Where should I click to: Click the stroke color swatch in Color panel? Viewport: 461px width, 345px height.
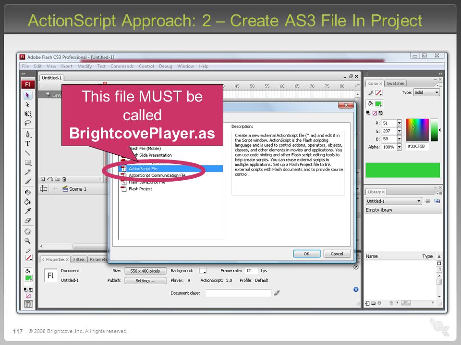coord(379,93)
